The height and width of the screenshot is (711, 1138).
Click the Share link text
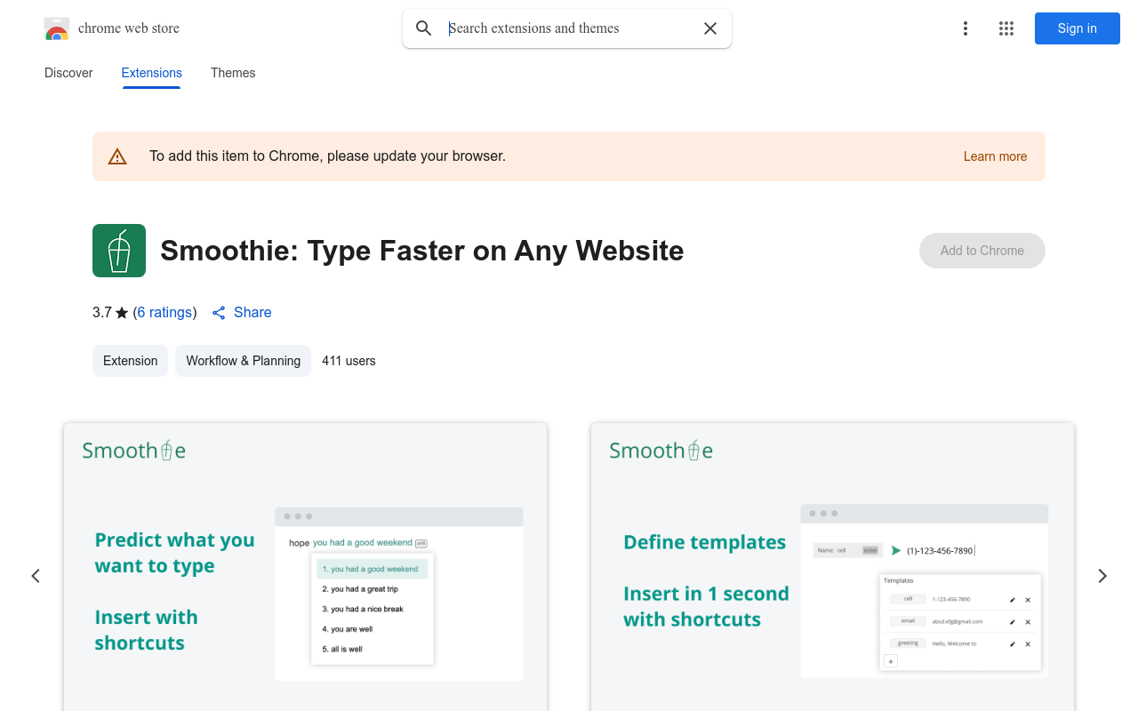[x=252, y=313]
